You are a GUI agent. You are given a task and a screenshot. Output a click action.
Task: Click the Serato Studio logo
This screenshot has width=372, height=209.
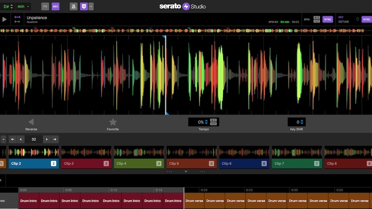coord(183,7)
